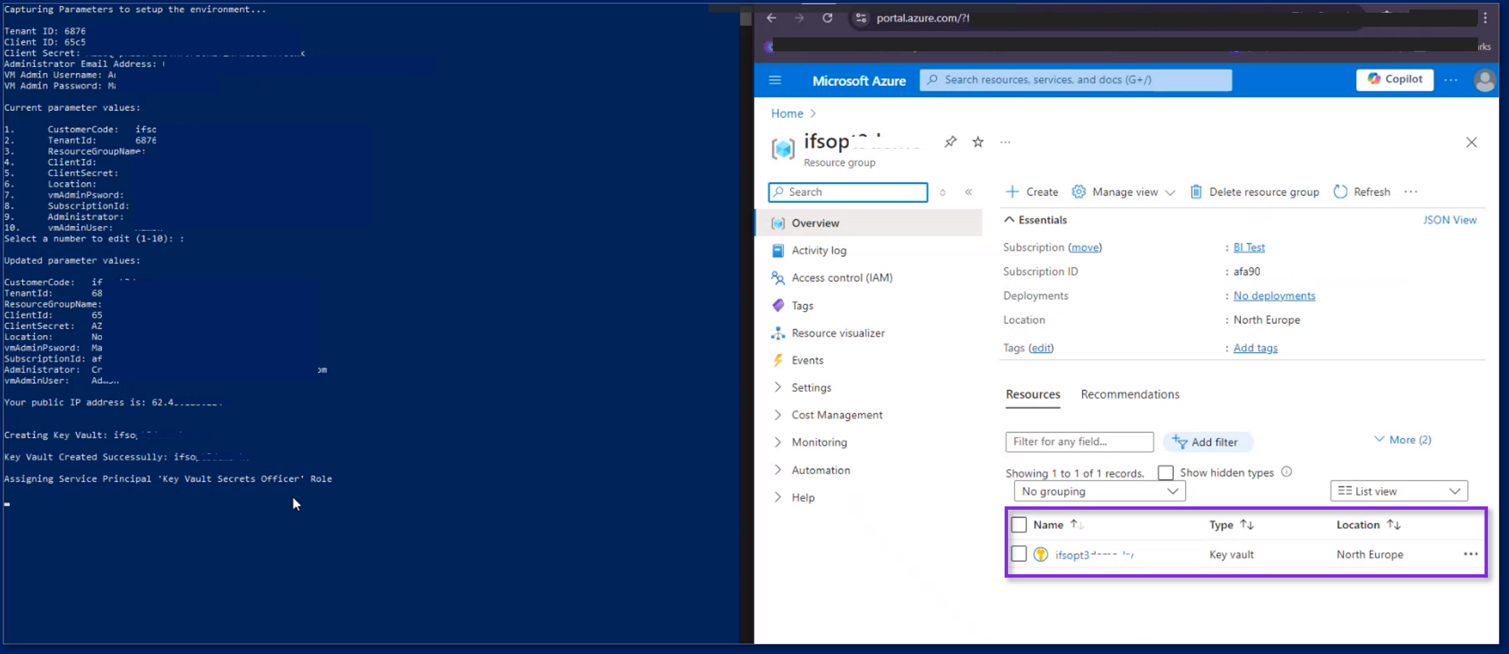Open the key vault row ellipsis menu
This screenshot has width=1509, height=654.
(x=1470, y=554)
